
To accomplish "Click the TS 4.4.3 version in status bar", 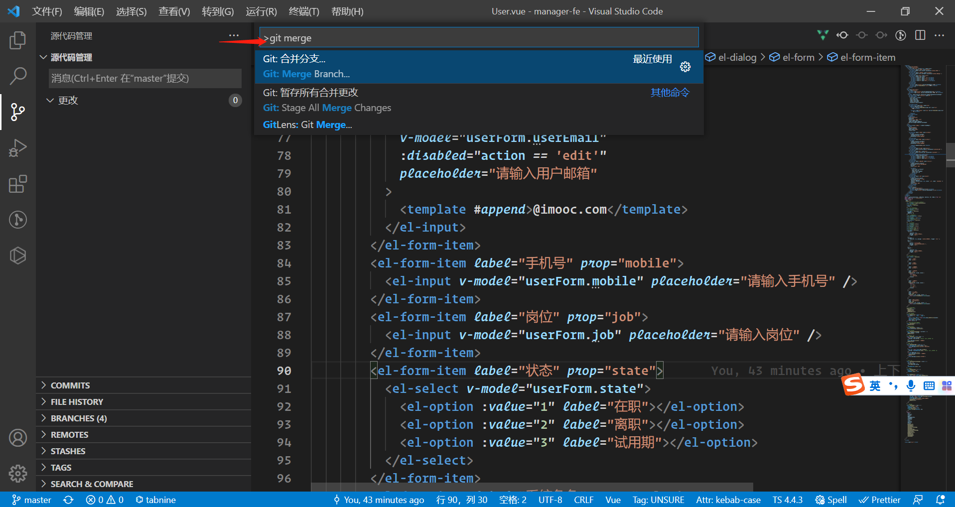I will 788,500.
